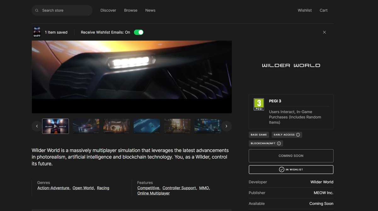Open the Controller Support feature link
Image resolution: width=378 pixels, height=211 pixels.
(179, 188)
